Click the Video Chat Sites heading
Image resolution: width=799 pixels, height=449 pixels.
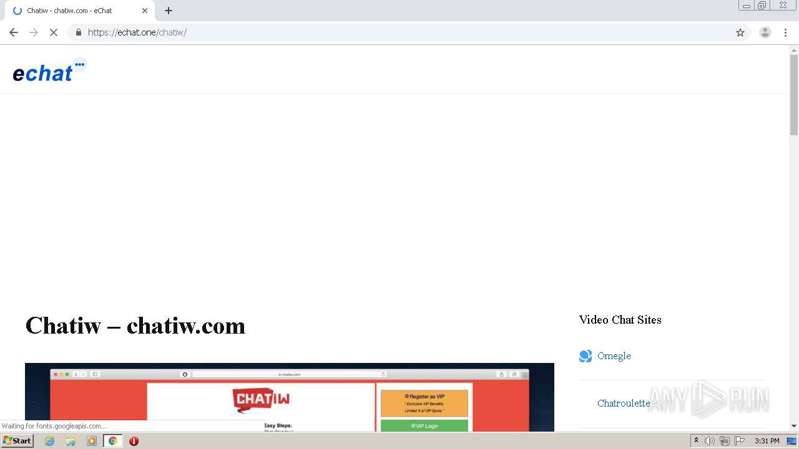[x=620, y=320]
